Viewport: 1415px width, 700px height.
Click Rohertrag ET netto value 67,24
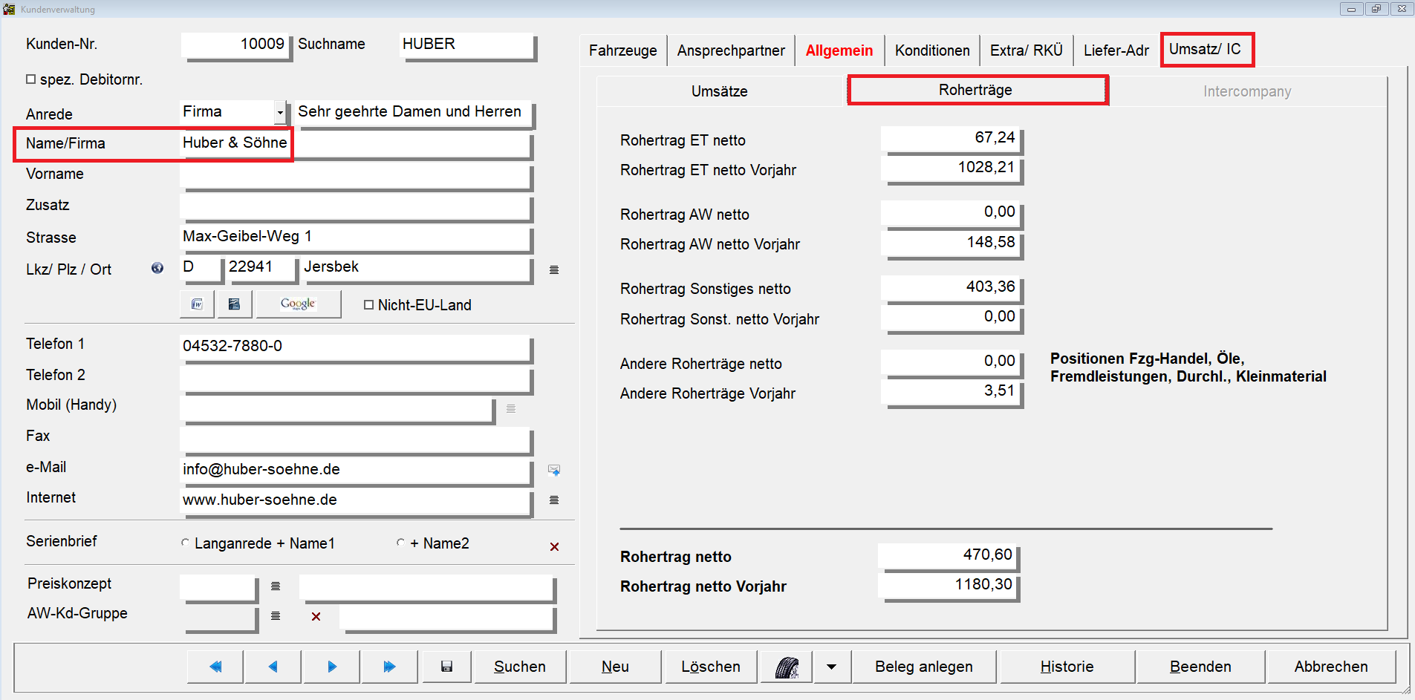point(951,139)
